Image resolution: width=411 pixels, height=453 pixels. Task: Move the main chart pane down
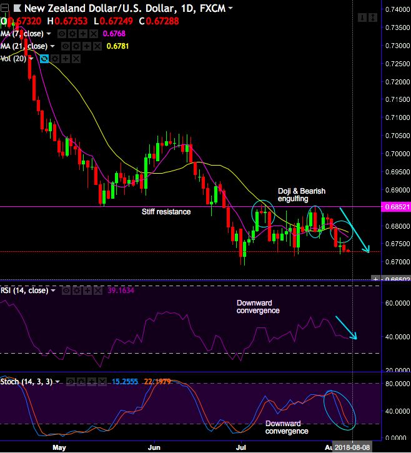(x=362, y=18)
